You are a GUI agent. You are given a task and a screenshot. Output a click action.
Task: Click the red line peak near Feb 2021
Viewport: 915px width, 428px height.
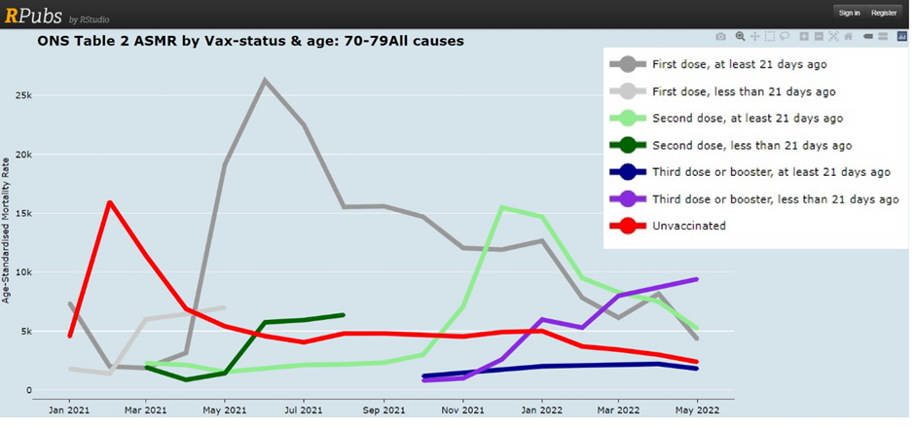pyautogui.click(x=110, y=202)
